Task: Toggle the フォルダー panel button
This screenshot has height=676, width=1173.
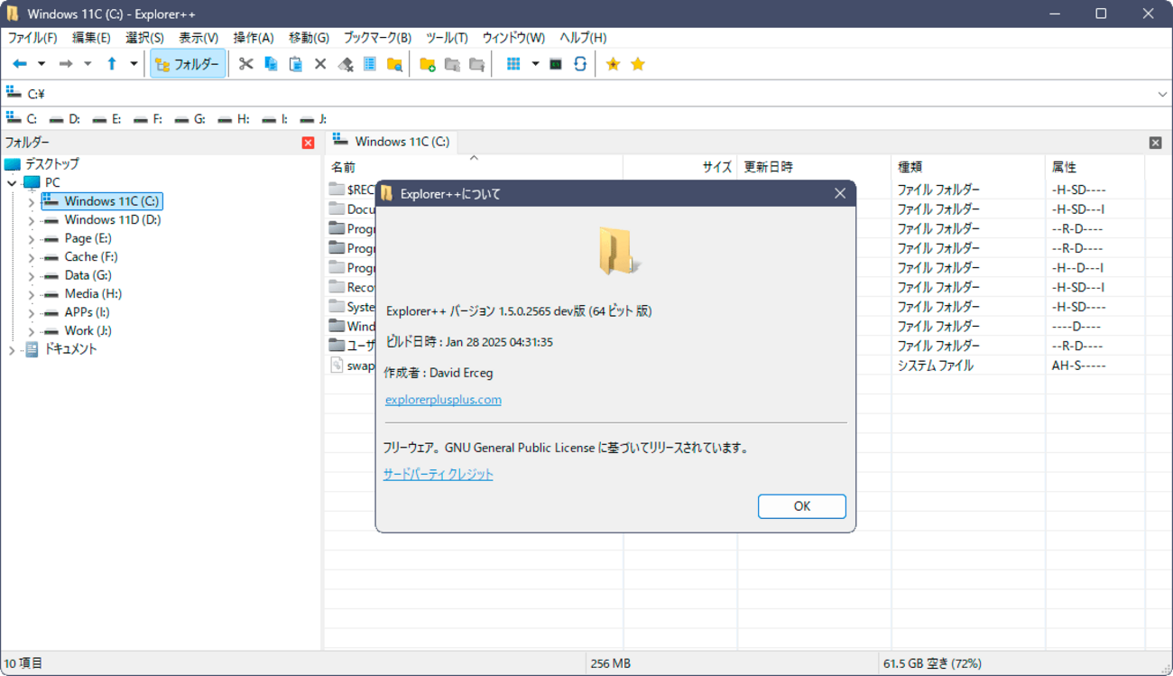Action: click(x=187, y=64)
